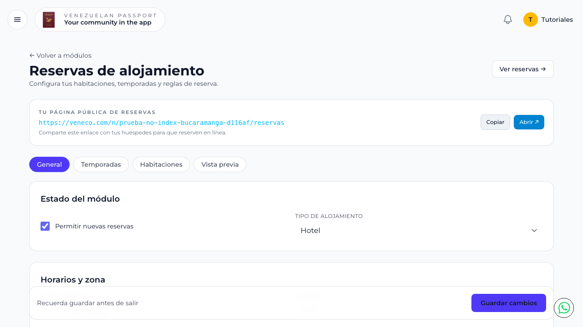Image resolution: width=583 pixels, height=327 pixels.
Task: Click the Venezuelan Passport logo thumbnail
Action: (x=49, y=20)
